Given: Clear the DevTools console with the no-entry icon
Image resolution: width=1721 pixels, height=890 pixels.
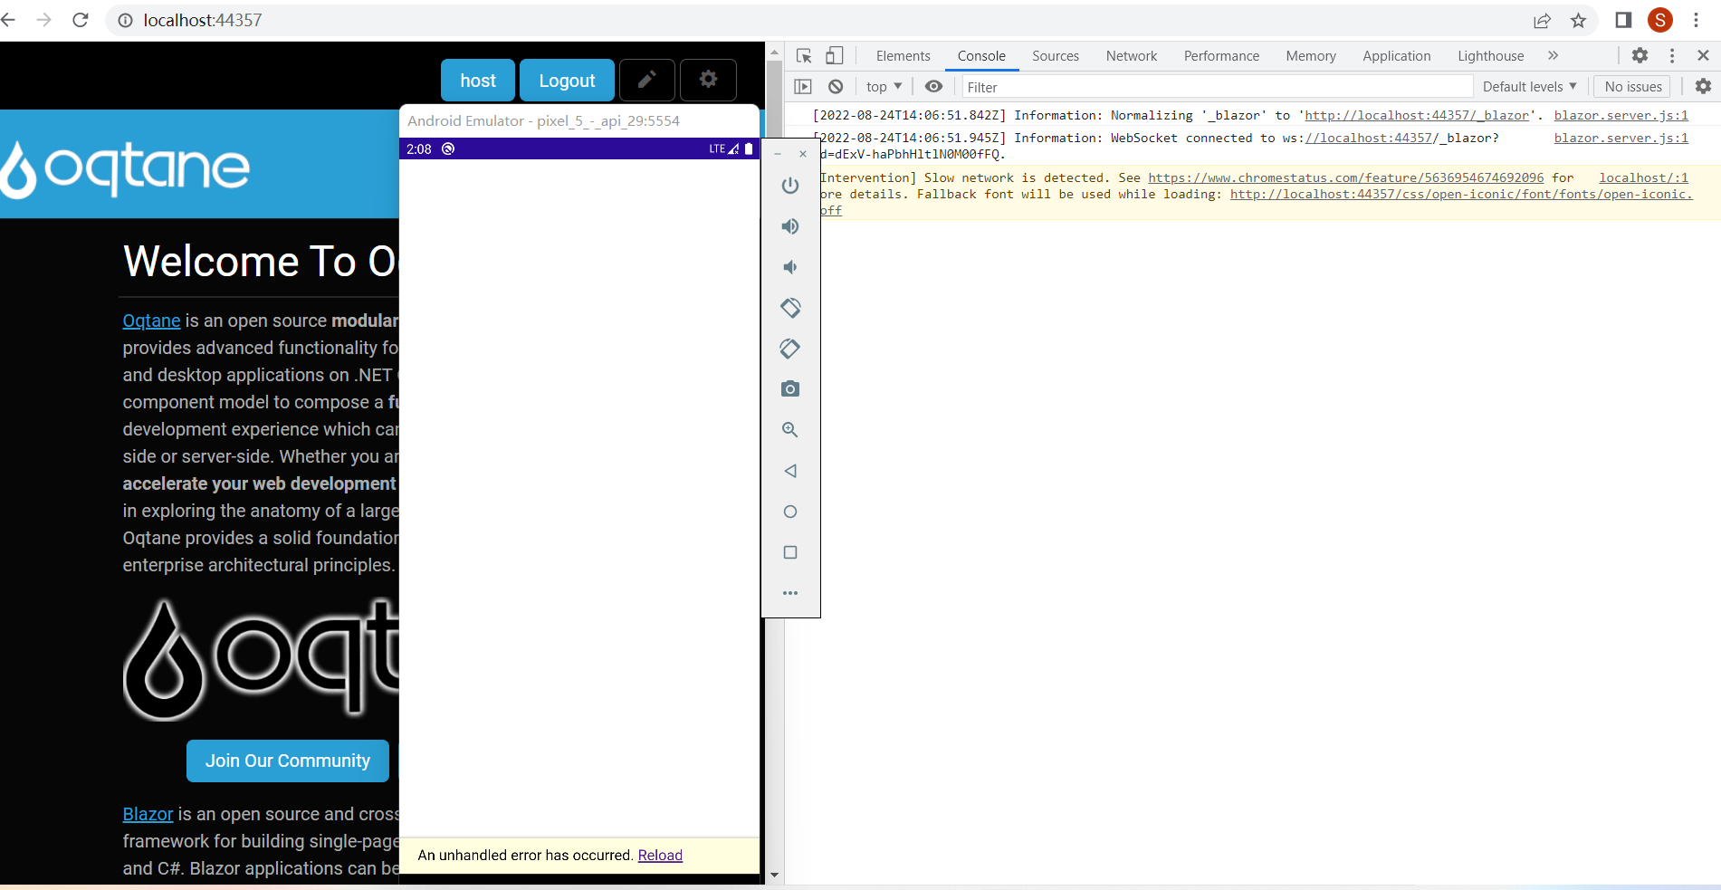Looking at the screenshot, I should coord(835,86).
